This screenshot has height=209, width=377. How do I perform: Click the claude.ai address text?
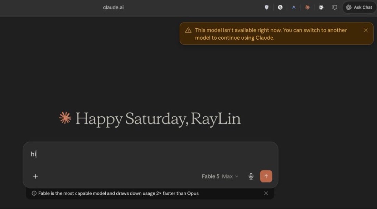pyautogui.click(x=113, y=8)
